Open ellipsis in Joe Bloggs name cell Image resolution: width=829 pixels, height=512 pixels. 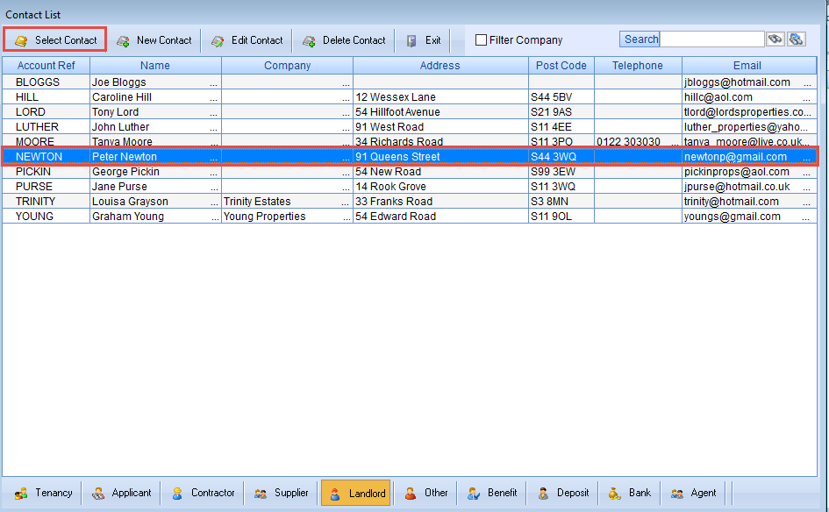click(x=213, y=84)
